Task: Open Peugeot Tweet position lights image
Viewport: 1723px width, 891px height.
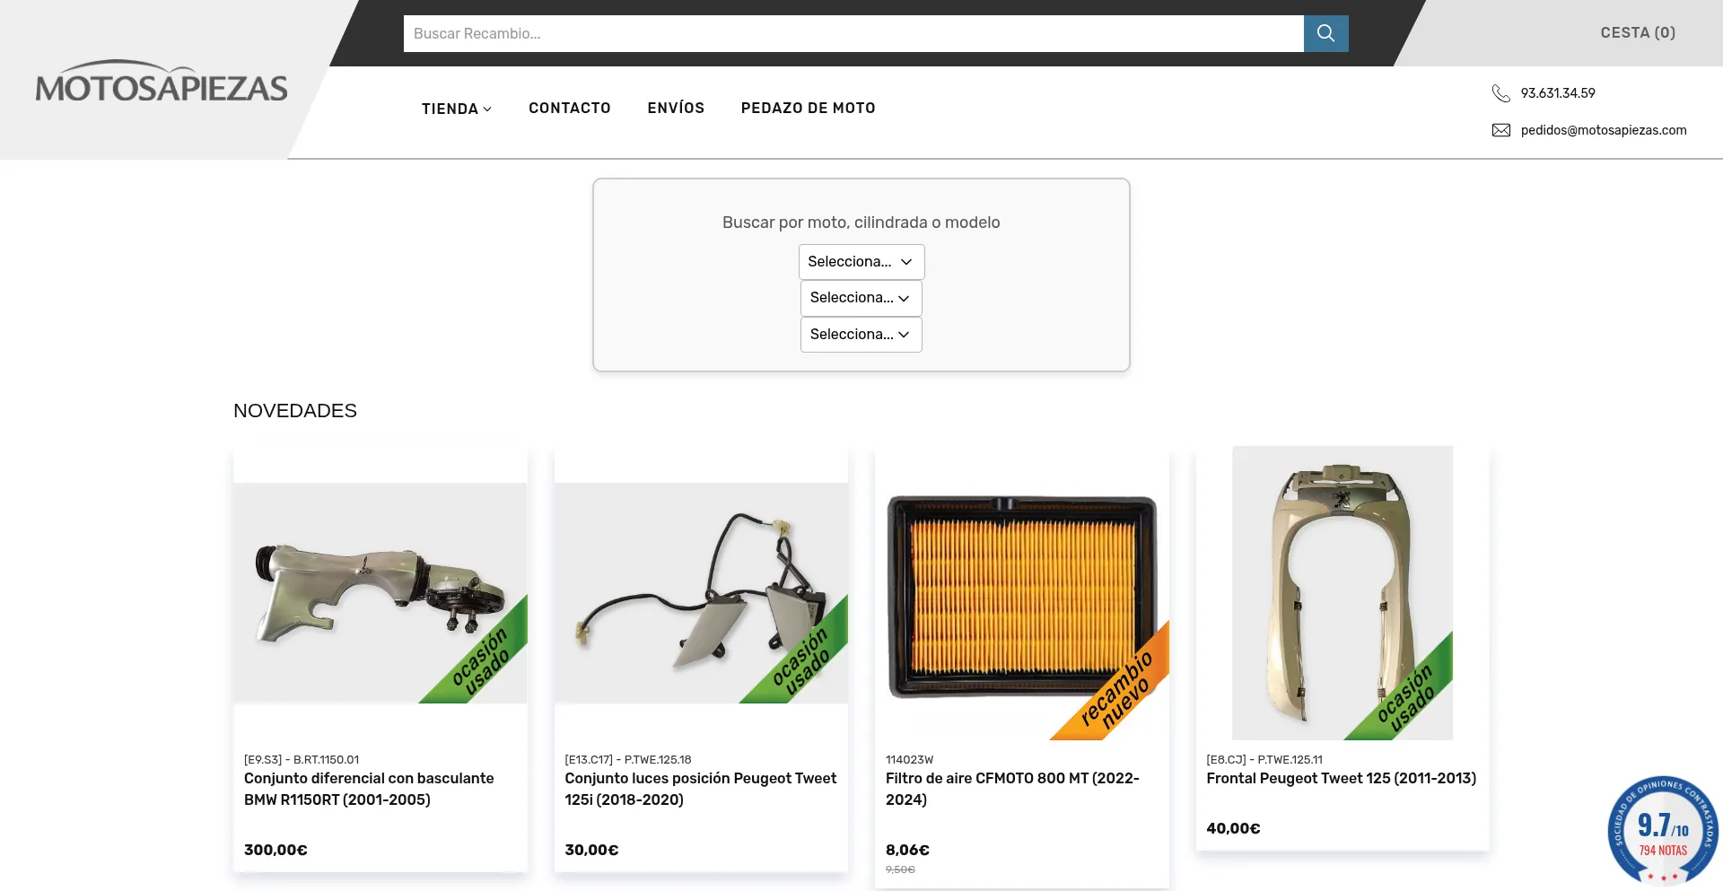Action: pos(701,593)
